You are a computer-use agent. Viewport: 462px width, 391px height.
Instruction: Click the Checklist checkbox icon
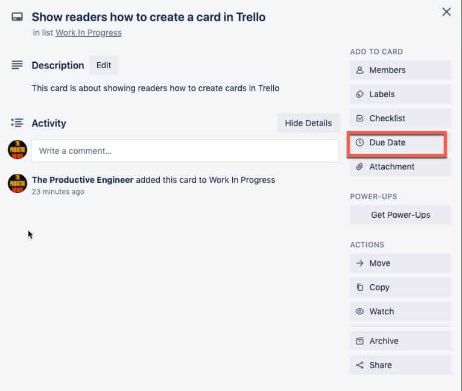(x=359, y=118)
